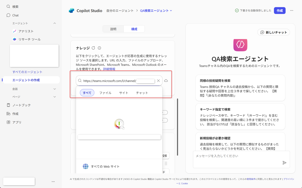Open the 検索 search icon in sidebar
The height and width of the screenshot is (188, 302).
pyautogui.click(x=9, y=7)
